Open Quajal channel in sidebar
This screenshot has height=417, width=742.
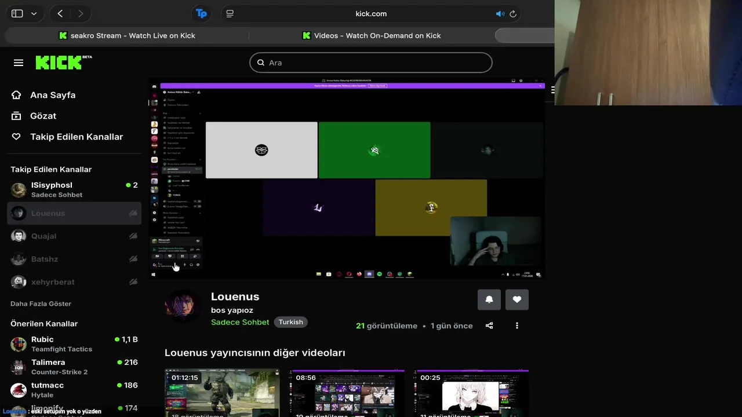[74, 236]
